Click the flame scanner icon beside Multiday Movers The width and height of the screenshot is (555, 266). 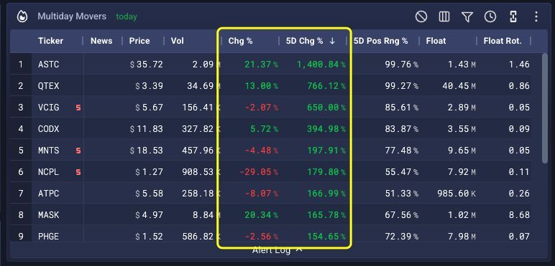point(22,16)
